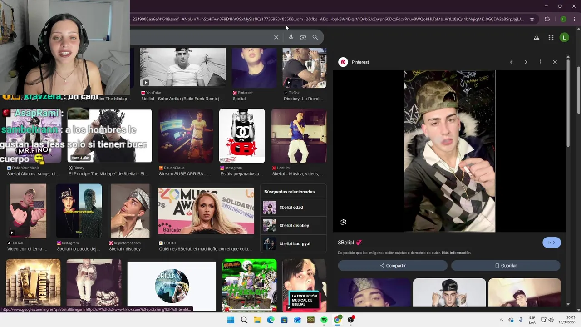Image resolution: width=581 pixels, height=327 pixels.
Task: Click the "El Príncipe The Mixtape" de 8belial caption
Action: pos(108,174)
